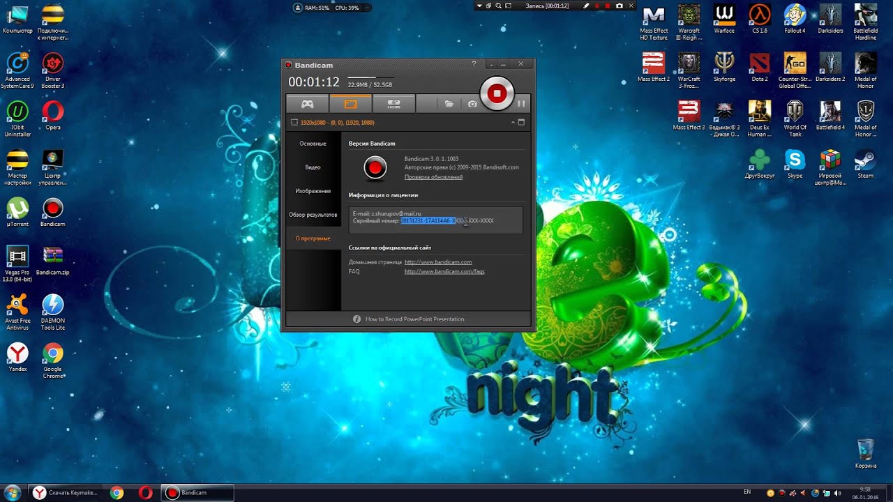Click the 1920x1080 recording area label
Viewport: 893px width, 502px height.
[x=337, y=123]
